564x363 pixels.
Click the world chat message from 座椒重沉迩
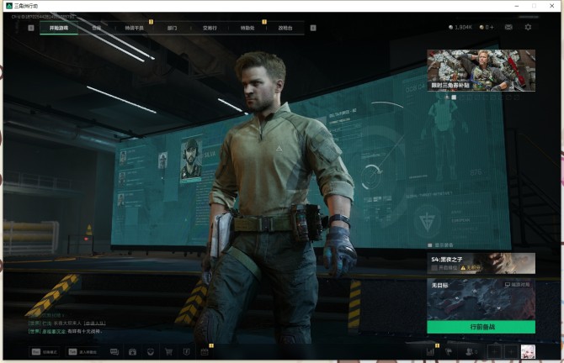pyautogui.click(x=66, y=331)
